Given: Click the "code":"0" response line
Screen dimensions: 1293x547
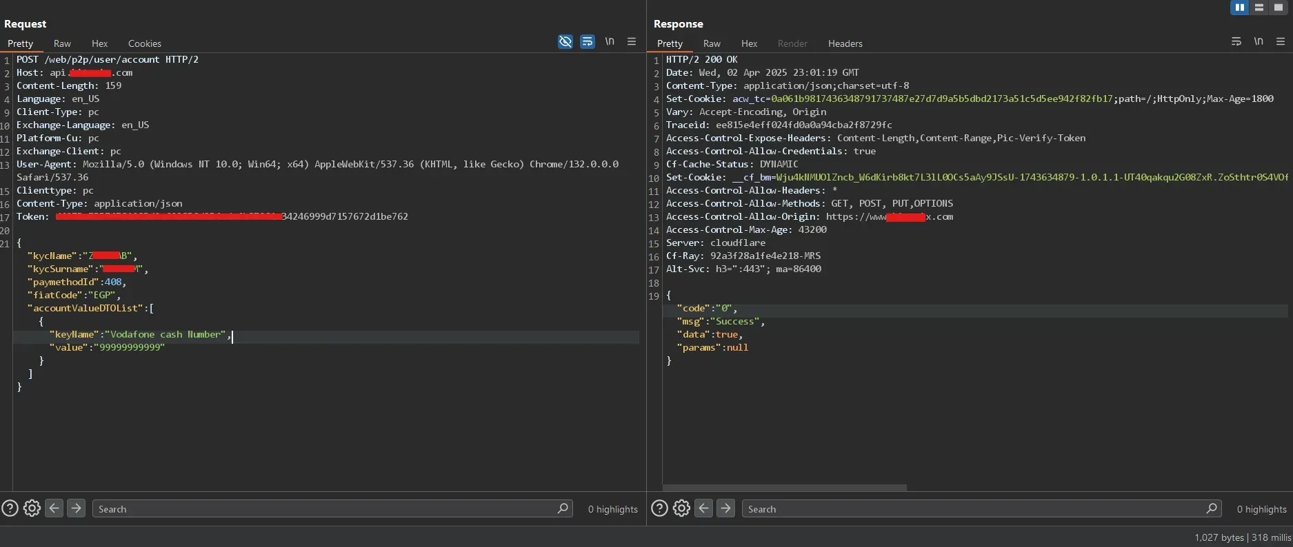Looking at the screenshot, I should 708,308.
